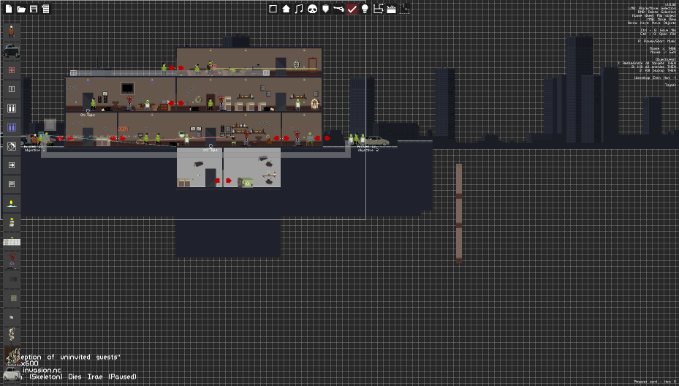
Task: Pick the small white object item
Action: (12, 317)
